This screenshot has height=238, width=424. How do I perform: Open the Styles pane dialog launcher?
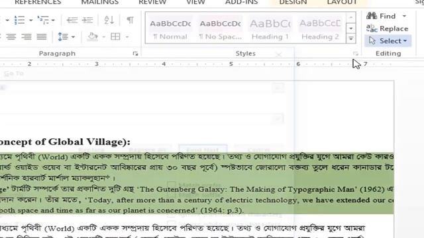coord(355,54)
